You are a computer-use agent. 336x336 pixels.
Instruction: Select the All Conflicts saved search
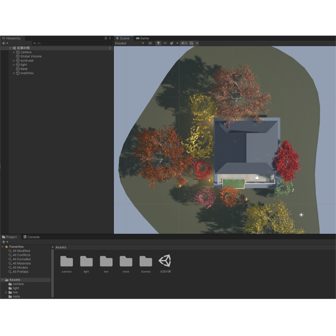(x=21, y=255)
